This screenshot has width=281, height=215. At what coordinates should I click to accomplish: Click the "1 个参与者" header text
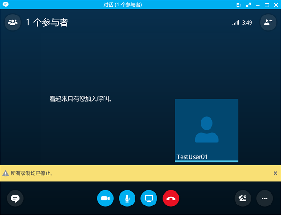[47, 22]
